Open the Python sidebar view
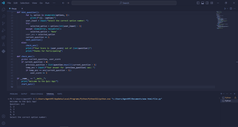 [x=3, y=51]
